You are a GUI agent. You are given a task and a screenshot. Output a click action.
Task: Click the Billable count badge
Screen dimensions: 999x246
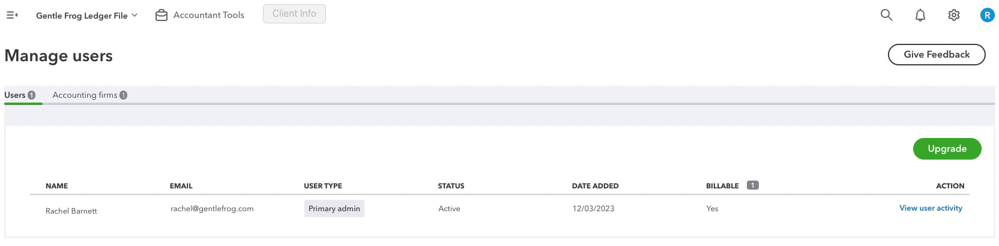pos(752,185)
